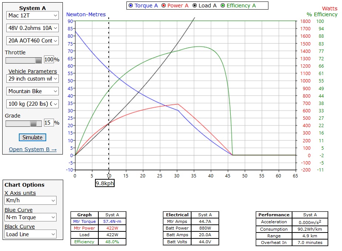This screenshot has height=251, width=342.
Task: Open the Black Curve Load Line dropdown
Action: (x=31, y=234)
